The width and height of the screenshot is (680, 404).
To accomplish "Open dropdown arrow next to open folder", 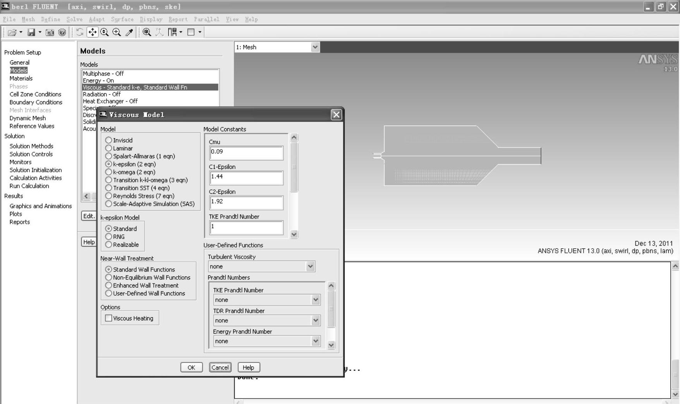I will point(21,33).
